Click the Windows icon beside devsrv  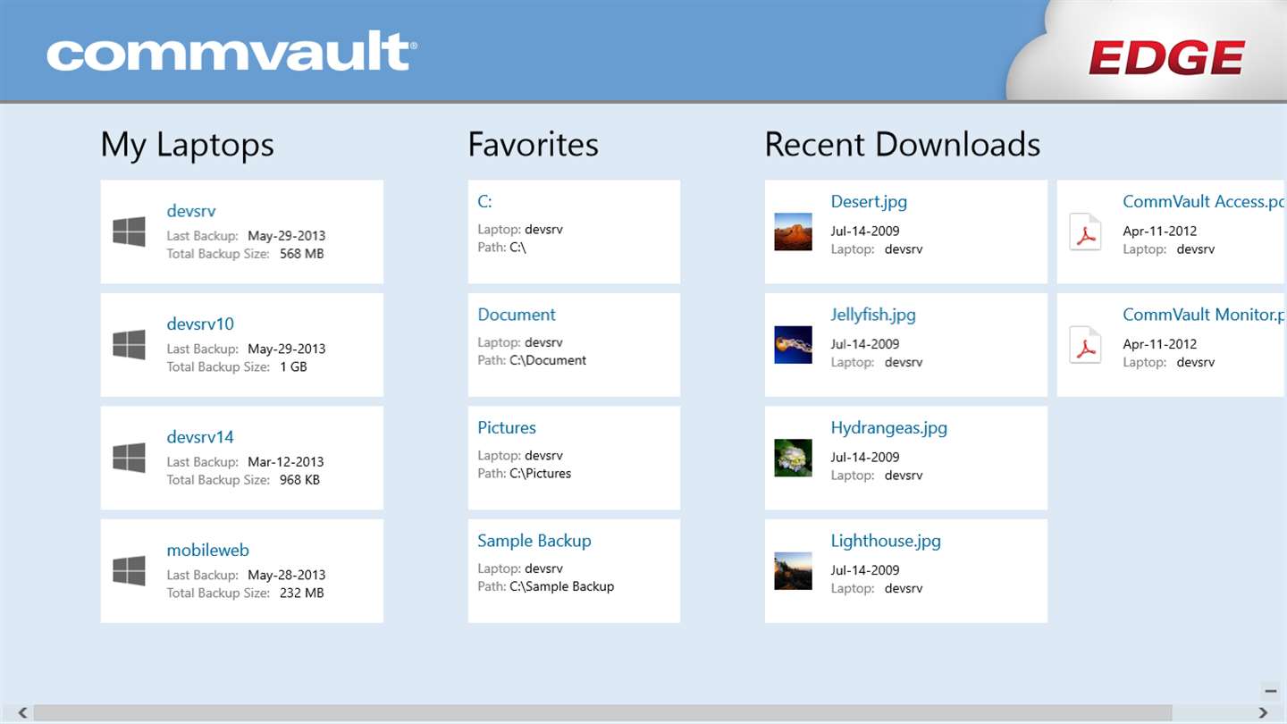coord(129,232)
